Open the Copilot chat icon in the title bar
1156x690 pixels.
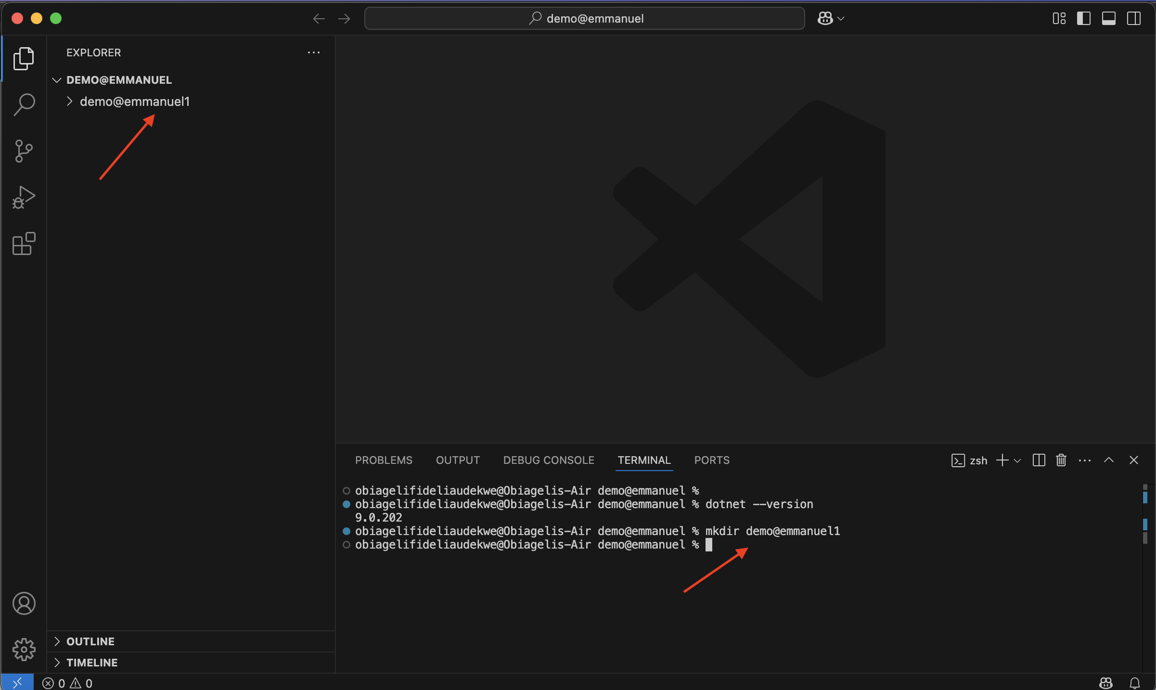point(825,18)
